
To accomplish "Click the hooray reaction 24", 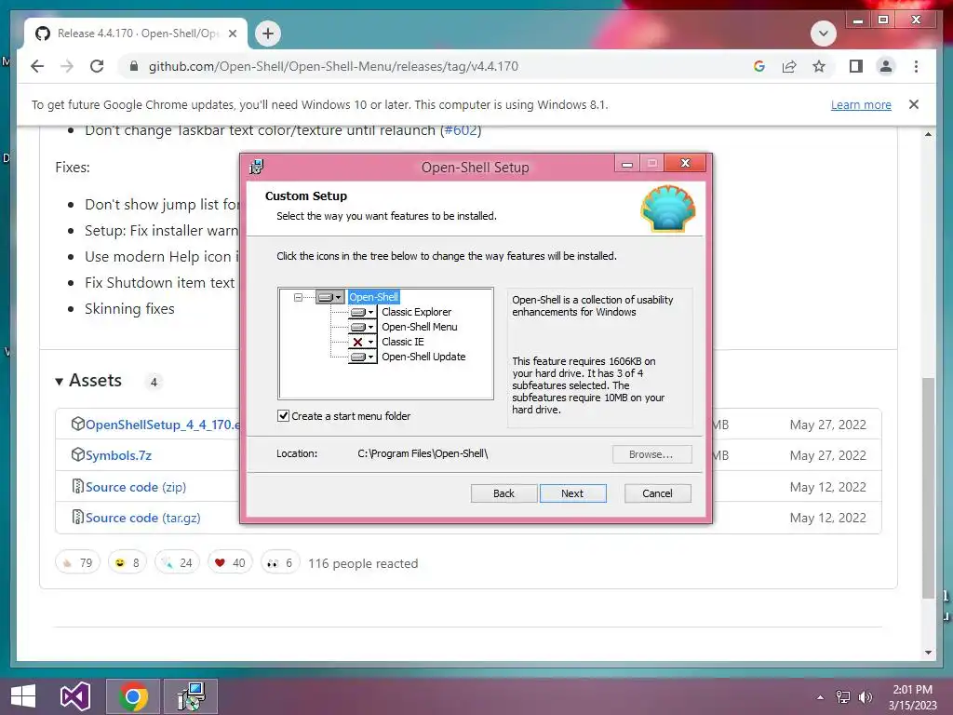I will [x=177, y=563].
